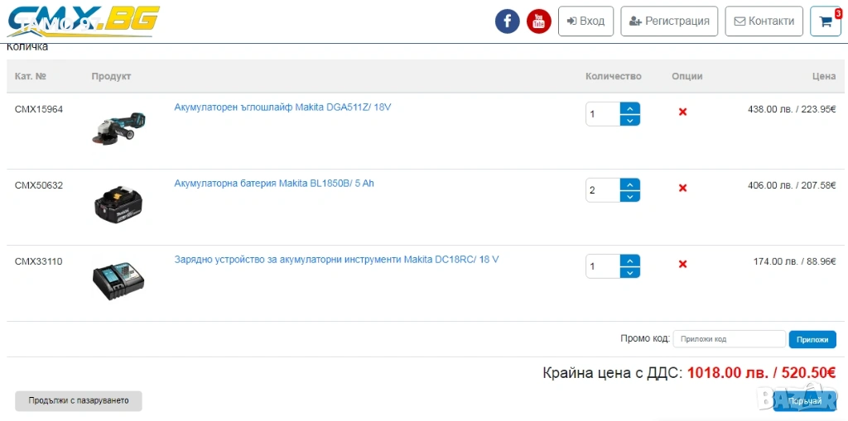The image size is (848, 421).
Task: Select the price 174.00 лв. / 88.96€
Action: pyautogui.click(x=795, y=261)
